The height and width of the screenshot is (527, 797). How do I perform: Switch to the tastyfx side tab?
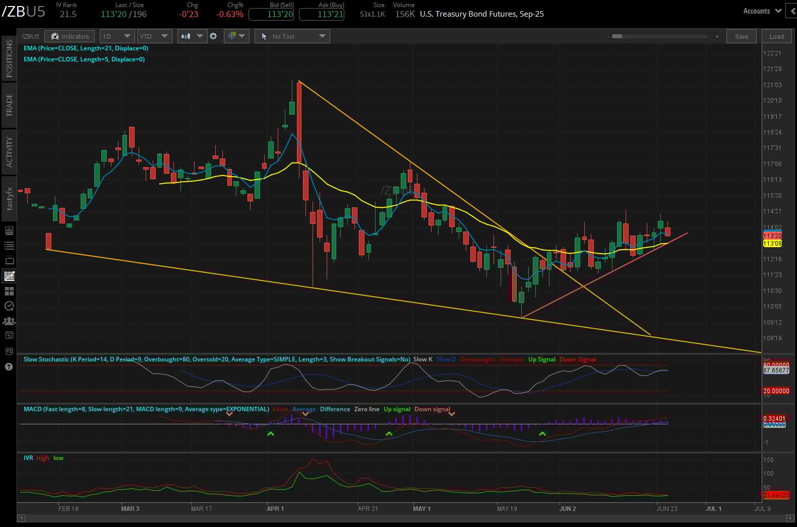tap(9, 198)
